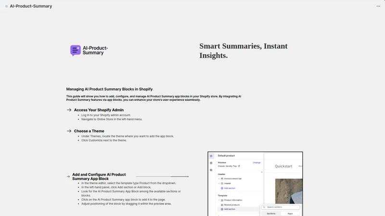Open the app embeds icon in editor sidebar

click(211, 170)
